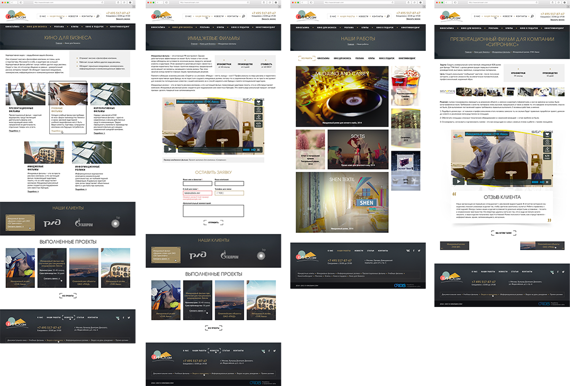Image resolution: width=570 pixels, height=386 pixels.
Task: Play the video on the Ситроникс page
Action: [x=458, y=181]
